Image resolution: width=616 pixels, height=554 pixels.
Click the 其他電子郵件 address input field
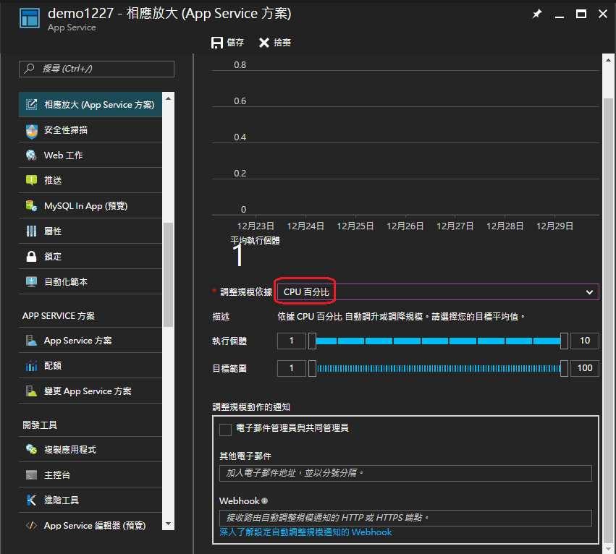point(405,473)
